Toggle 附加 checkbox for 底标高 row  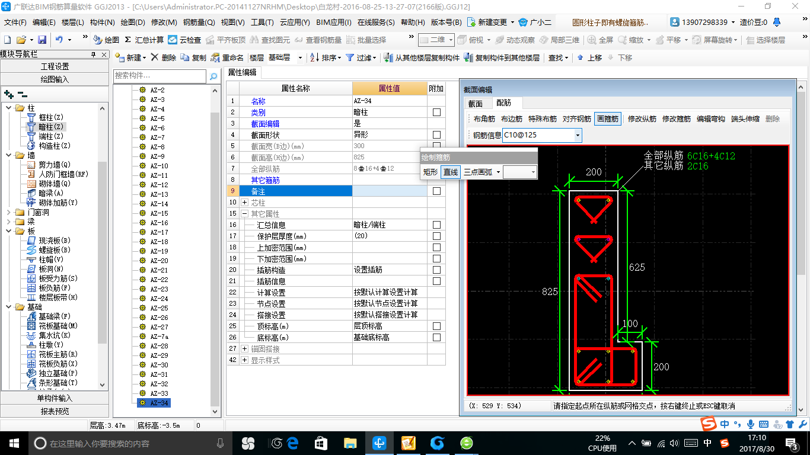(x=436, y=337)
